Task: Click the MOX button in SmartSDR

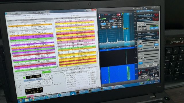Action: pyautogui.click(x=144, y=29)
